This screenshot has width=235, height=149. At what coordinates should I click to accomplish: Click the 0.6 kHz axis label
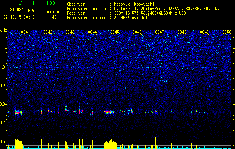pyautogui.click(x=3, y=142)
